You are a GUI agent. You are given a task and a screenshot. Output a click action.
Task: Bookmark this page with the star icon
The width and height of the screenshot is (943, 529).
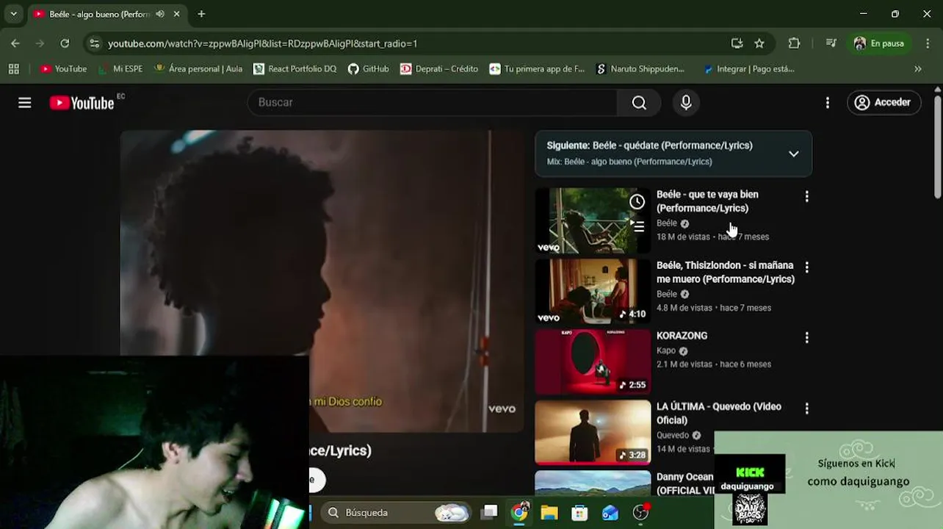click(x=759, y=43)
